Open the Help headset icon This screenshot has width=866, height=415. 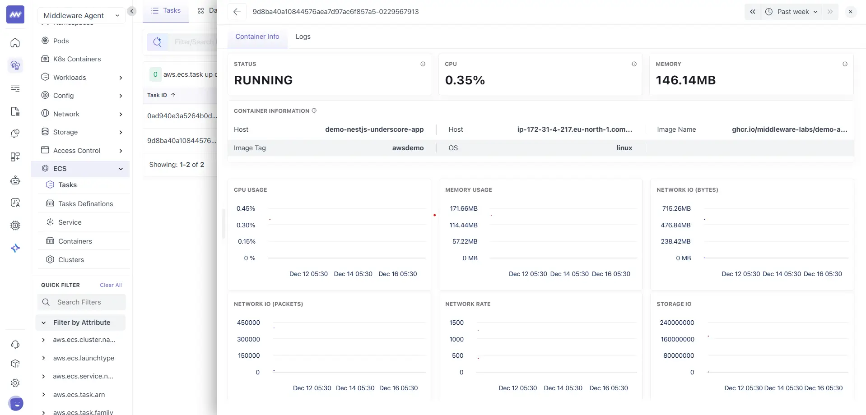pyautogui.click(x=15, y=344)
